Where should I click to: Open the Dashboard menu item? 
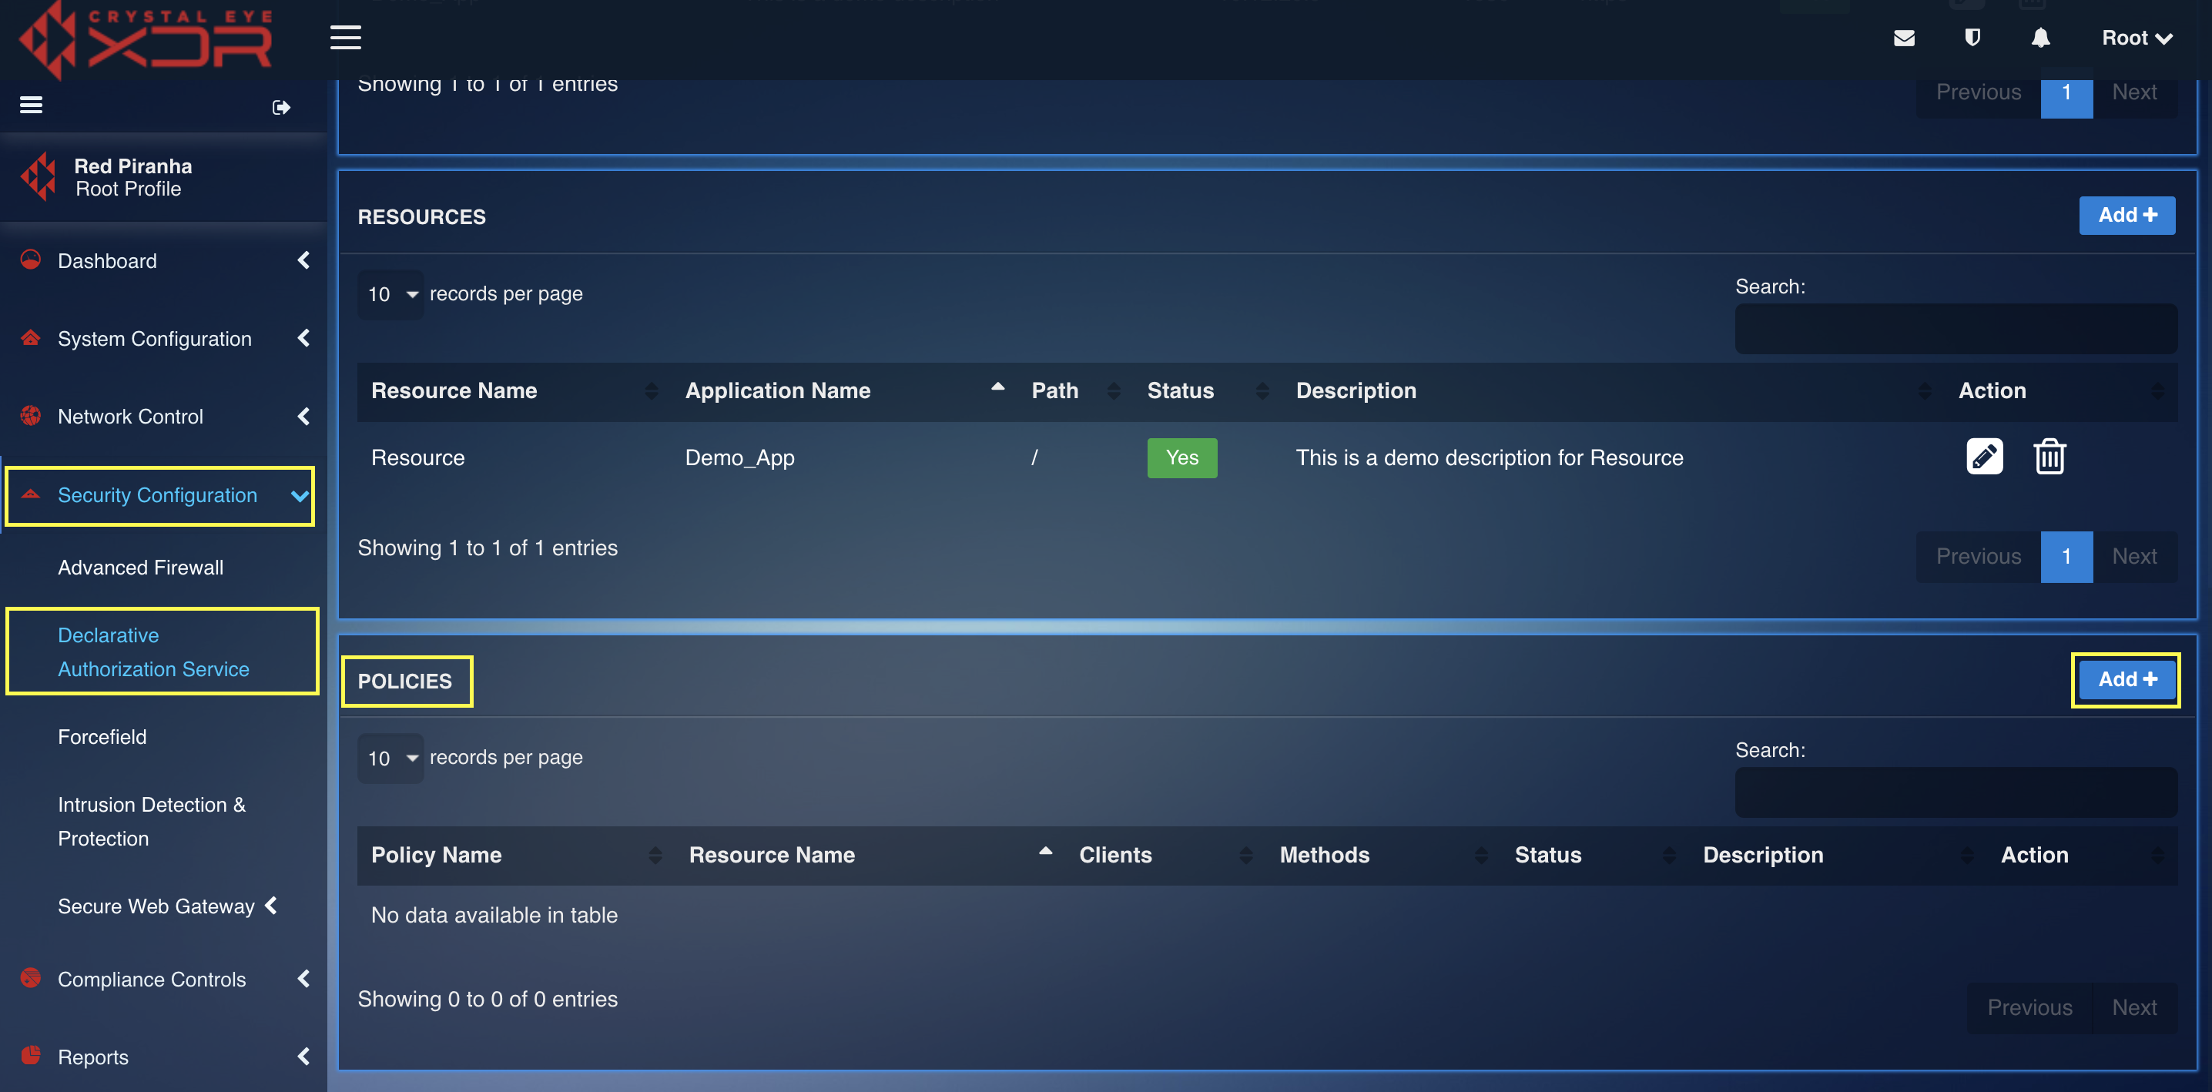(107, 260)
